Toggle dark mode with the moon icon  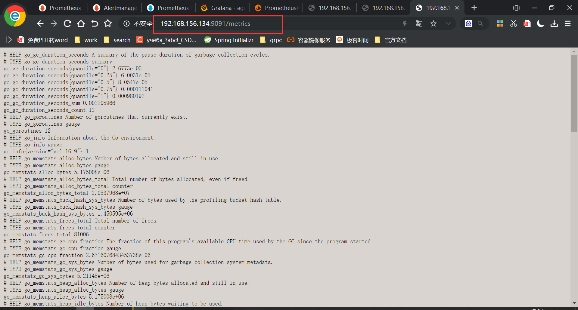(x=540, y=23)
